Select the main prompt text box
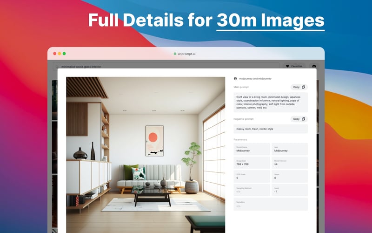 (x=271, y=102)
